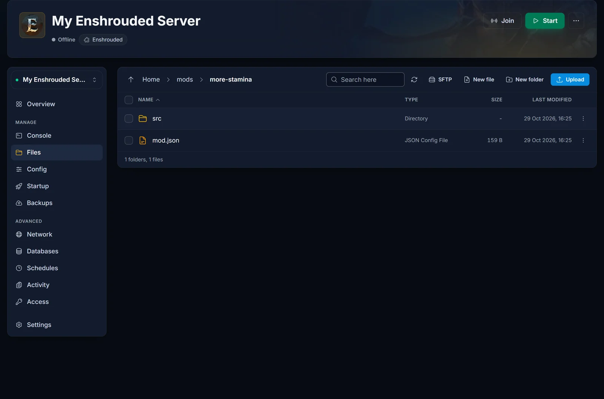Screen dimensions: 604x399
Task: Open the Config section
Action: click(x=57, y=169)
